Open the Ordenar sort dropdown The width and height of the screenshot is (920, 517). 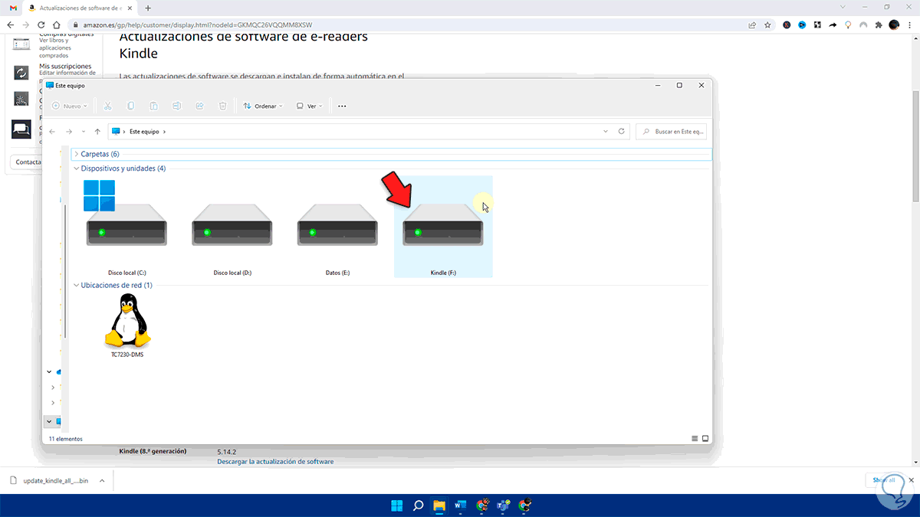click(x=263, y=106)
